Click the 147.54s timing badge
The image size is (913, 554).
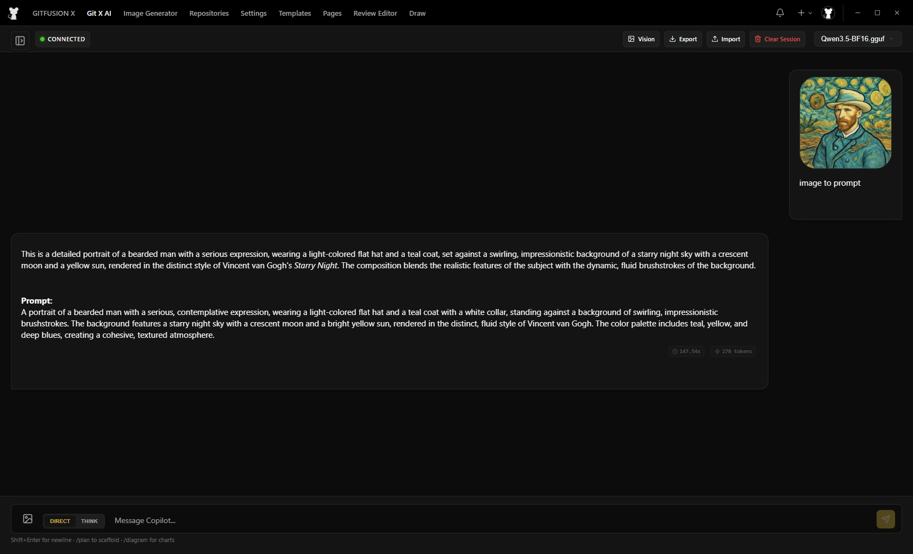686,351
